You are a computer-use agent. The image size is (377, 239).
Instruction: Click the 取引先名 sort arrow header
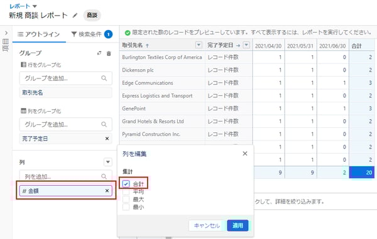point(147,45)
